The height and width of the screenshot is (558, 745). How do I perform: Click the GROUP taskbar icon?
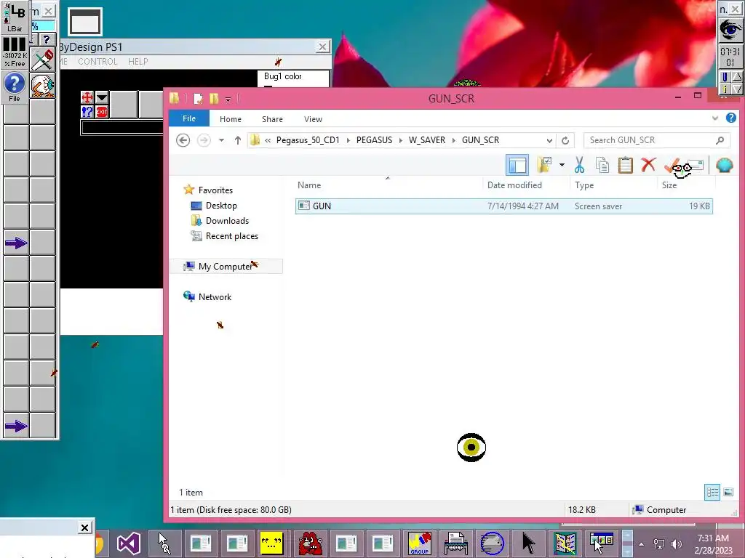tap(420, 543)
